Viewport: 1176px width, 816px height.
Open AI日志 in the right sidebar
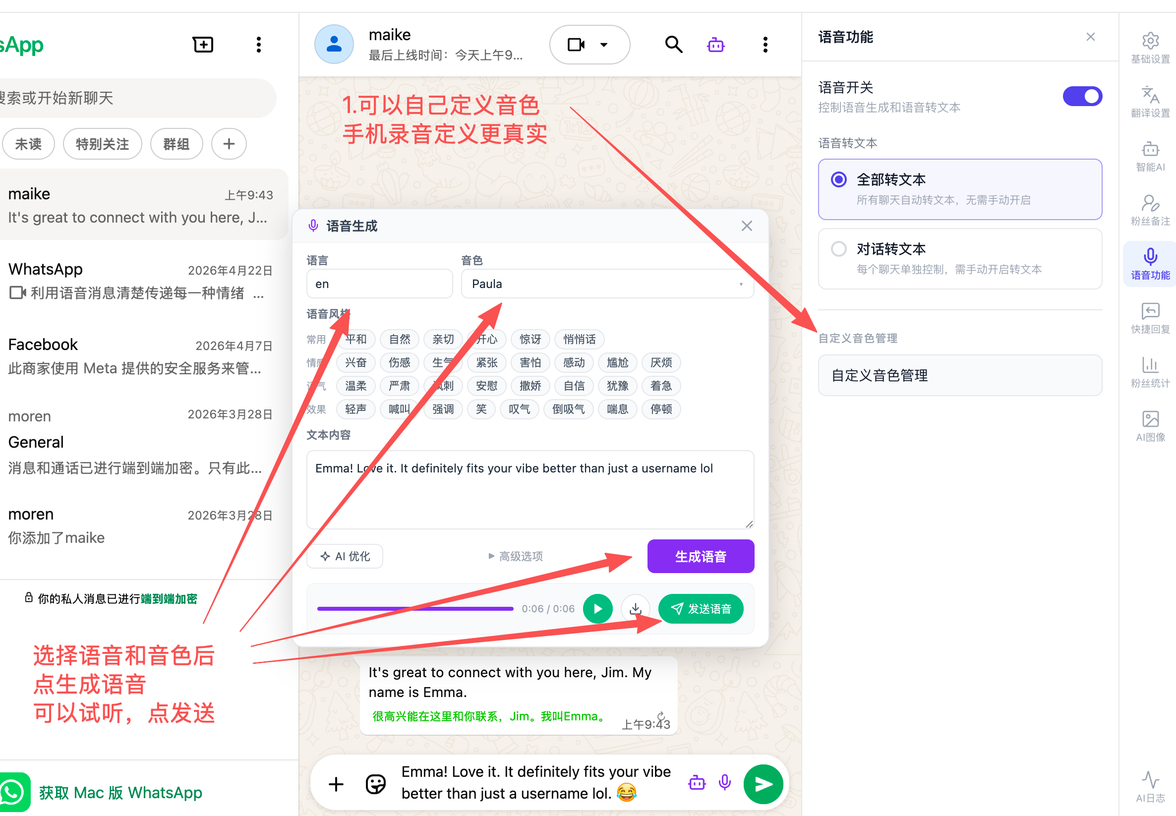[x=1150, y=787]
